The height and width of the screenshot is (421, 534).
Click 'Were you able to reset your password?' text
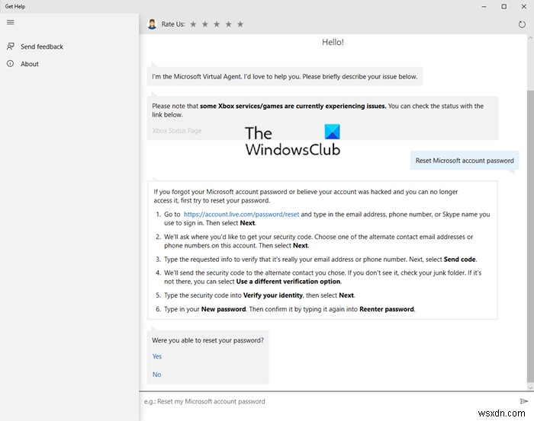(x=207, y=340)
